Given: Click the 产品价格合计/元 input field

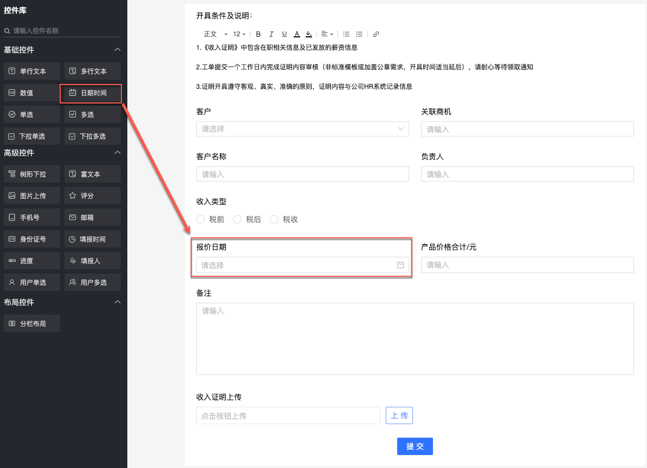Looking at the screenshot, I should pos(527,265).
